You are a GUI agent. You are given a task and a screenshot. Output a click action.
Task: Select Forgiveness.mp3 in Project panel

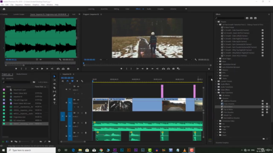tap(19, 117)
